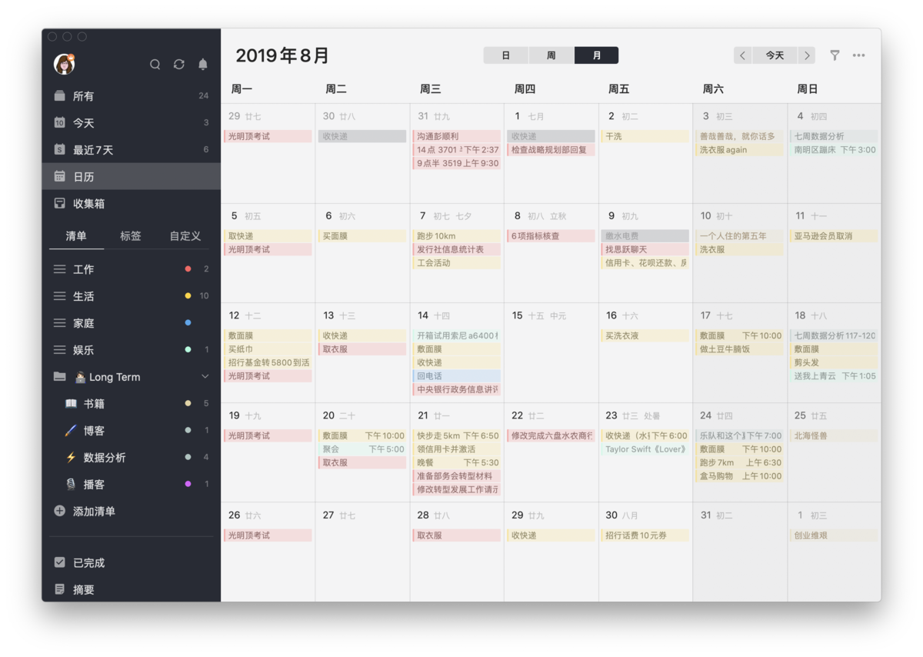923x657 pixels.
Task: Open 南明区蹦床 event on August 4
Action: (834, 150)
